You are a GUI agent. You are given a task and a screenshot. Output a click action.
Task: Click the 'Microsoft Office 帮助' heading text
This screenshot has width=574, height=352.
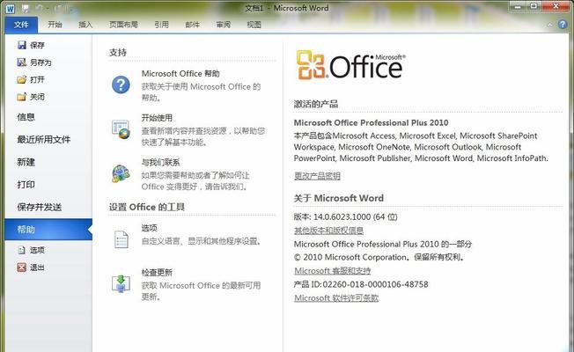(x=180, y=74)
